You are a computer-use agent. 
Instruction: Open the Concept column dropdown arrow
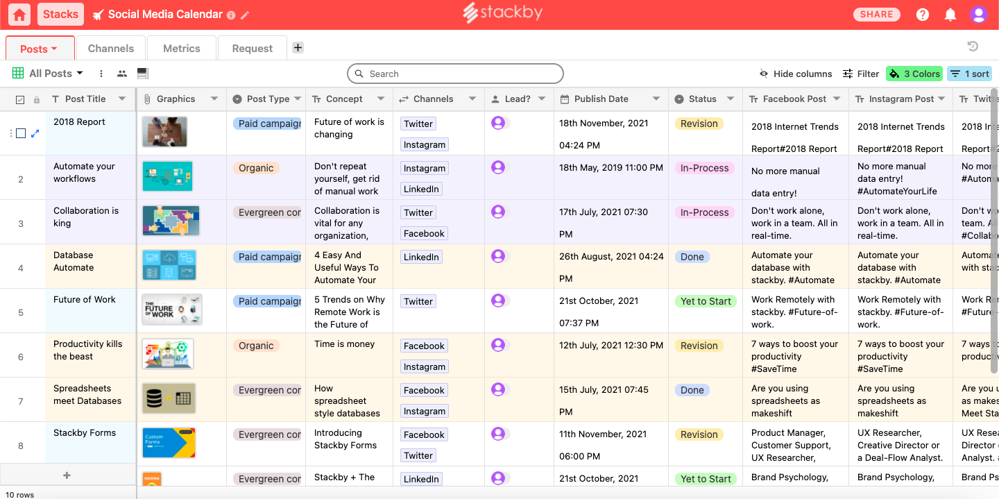coord(382,99)
